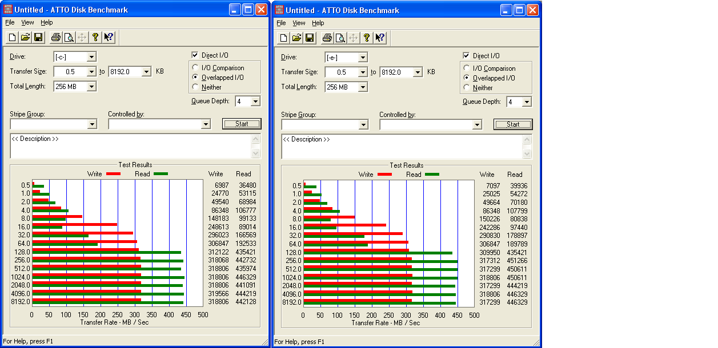Open Transfer Size 0.5 dropdown, left window

(91, 72)
